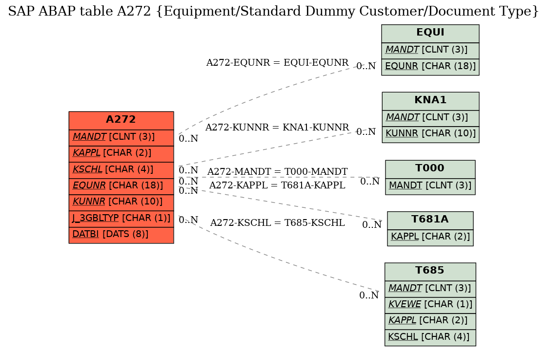Screen dimensions: 548x351
Task: Open the T685 table header
Action: pos(430,272)
